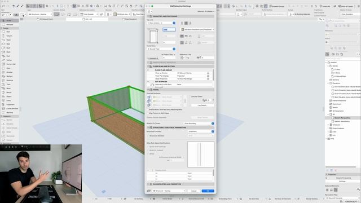
Task: Open layer dropdown beside the Cancel button
Action: tap(169, 191)
